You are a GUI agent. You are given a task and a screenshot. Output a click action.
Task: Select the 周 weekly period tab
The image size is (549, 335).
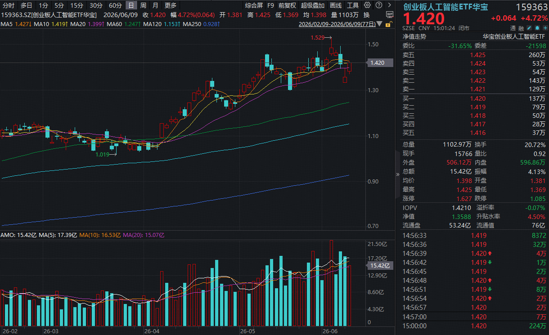coord(143,5)
